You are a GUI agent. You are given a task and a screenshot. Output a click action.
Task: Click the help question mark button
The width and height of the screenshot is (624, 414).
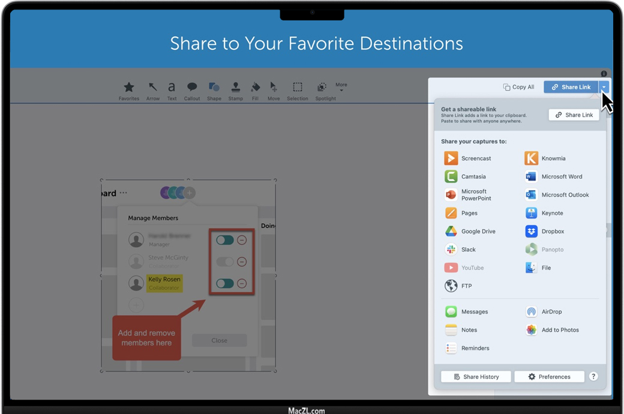(x=593, y=377)
